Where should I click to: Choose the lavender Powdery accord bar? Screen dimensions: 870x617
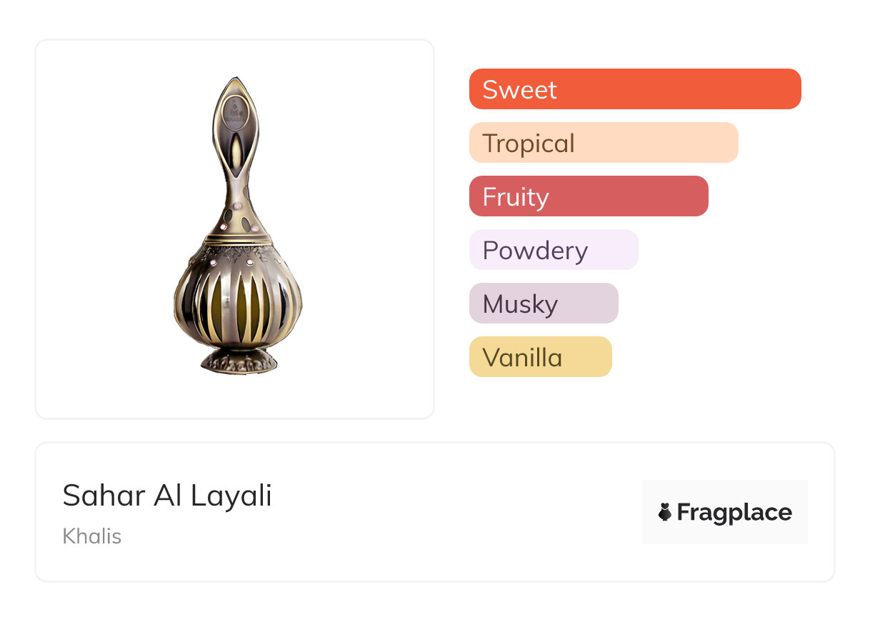coord(553,250)
